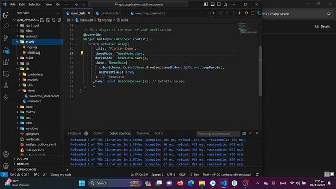
Task: Click the command center search box
Action: pyautogui.click(x=138, y=4)
